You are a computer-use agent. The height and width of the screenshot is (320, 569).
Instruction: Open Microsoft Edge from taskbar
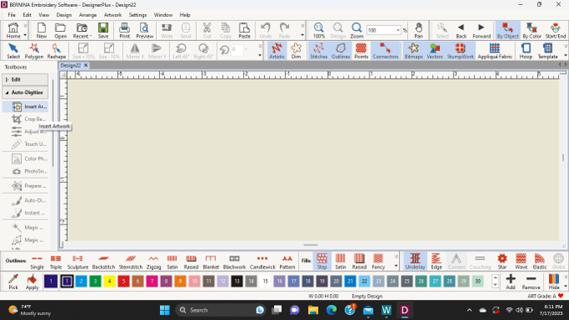331,310
